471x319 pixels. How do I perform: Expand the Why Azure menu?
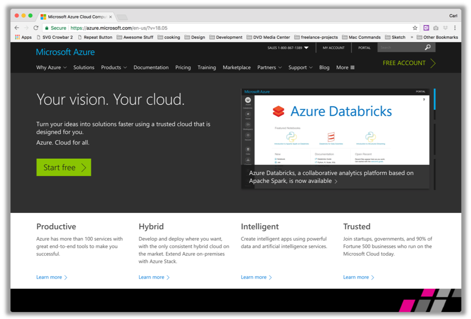(x=51, y=68)
